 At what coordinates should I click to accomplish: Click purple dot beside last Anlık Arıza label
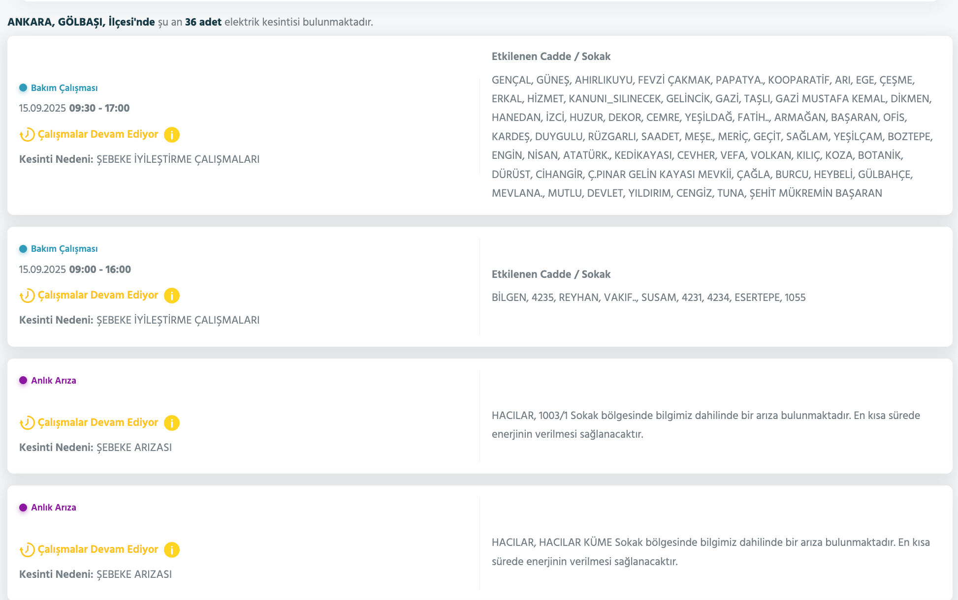(23, 508)
